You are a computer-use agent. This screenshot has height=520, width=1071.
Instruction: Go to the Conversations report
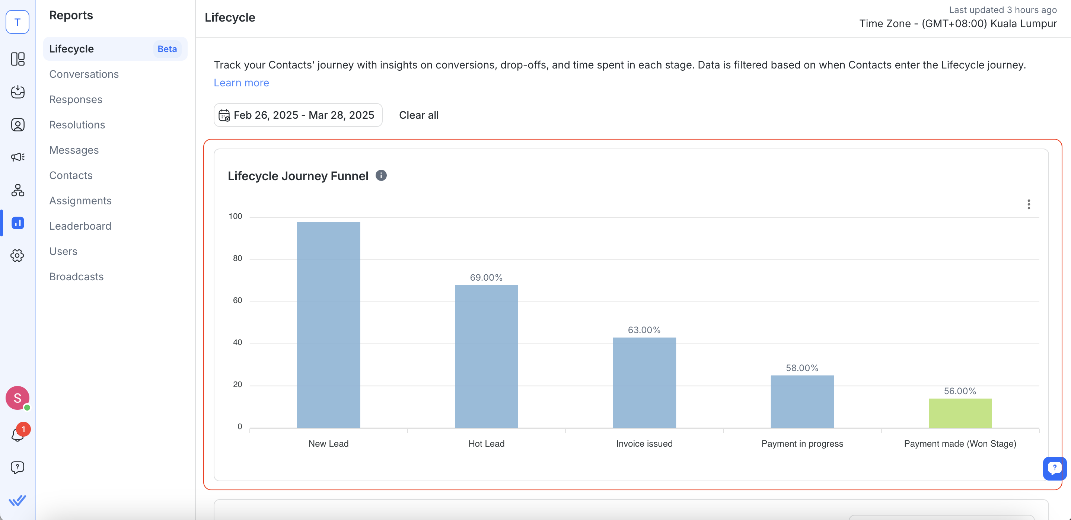(x=84, y=74)
